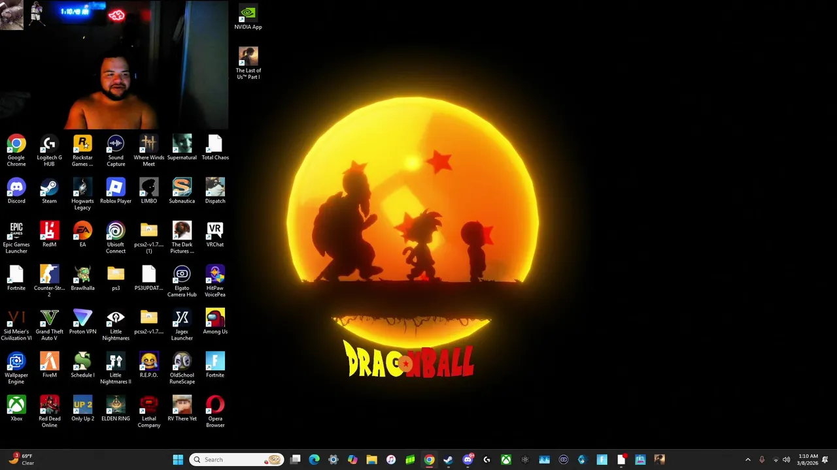The image size is (837, 470).
Task: Select The Last of Us Part I shortcut
Action: 248,64
